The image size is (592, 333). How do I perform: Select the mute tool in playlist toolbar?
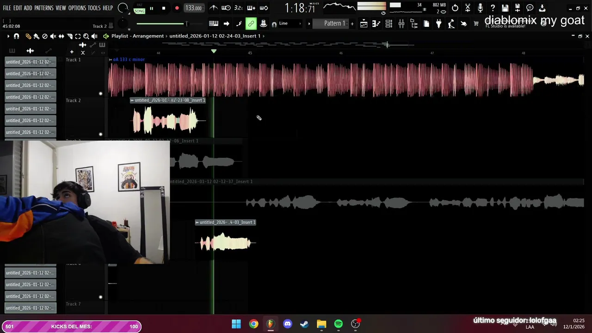point(53,36)
